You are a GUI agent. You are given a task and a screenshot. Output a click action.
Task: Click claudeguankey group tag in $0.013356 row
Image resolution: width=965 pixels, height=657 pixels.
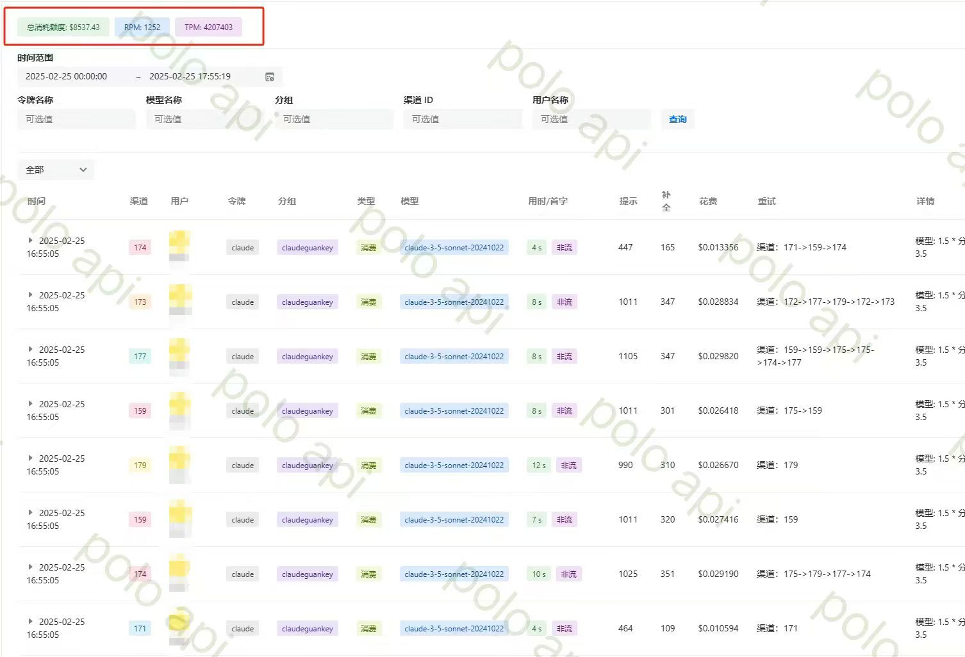point(308,248)
